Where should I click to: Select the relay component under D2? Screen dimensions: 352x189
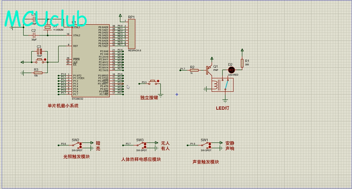pos(222,85)
